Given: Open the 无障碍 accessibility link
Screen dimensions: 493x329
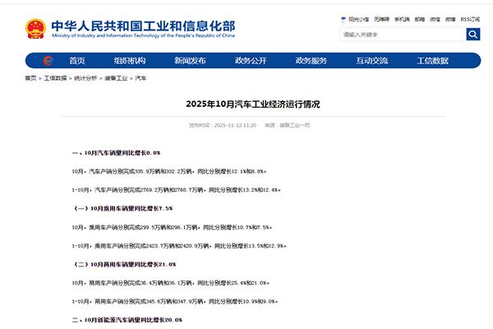Looking at the screenshot, I should [x=381, y=18].
